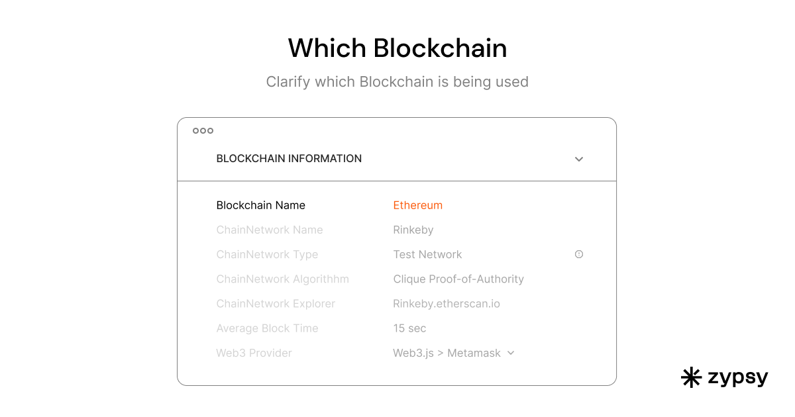Click the 15 sec block time value
The height and width of the screenshot is (417, 795).
pyautogui.click(x=409, y=328)
